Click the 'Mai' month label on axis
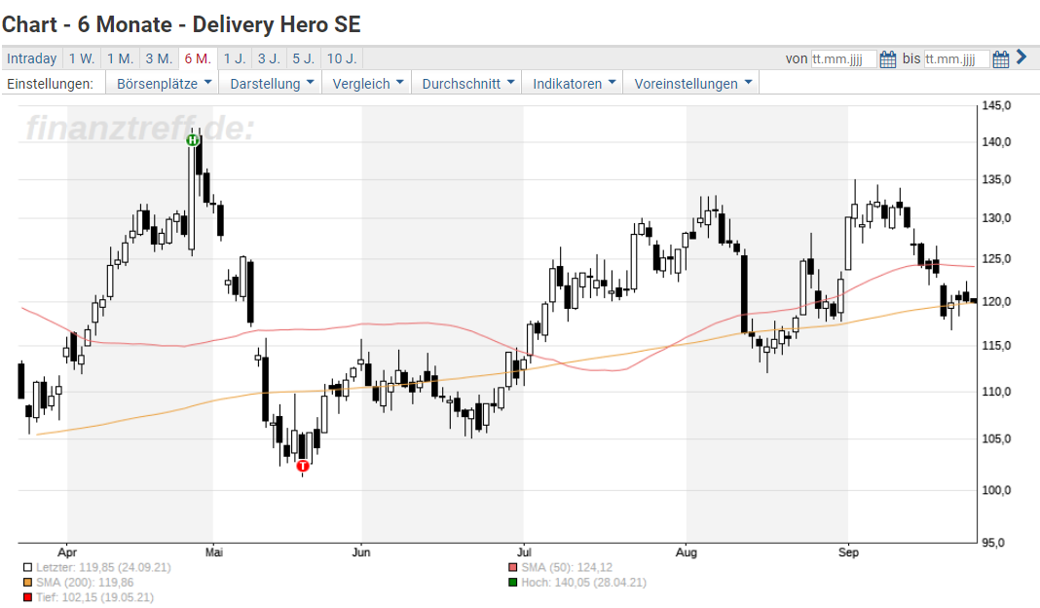This screenshot has width=1040, height=608. (214, 552)
